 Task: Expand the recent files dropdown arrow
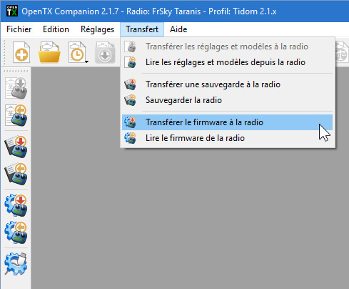click(87, 62)
